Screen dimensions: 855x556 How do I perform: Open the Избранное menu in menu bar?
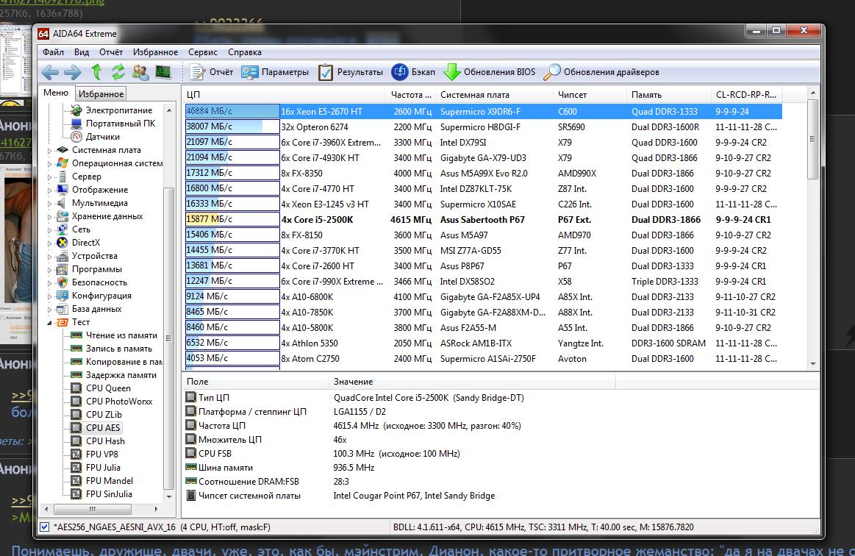tap(155, 52)
